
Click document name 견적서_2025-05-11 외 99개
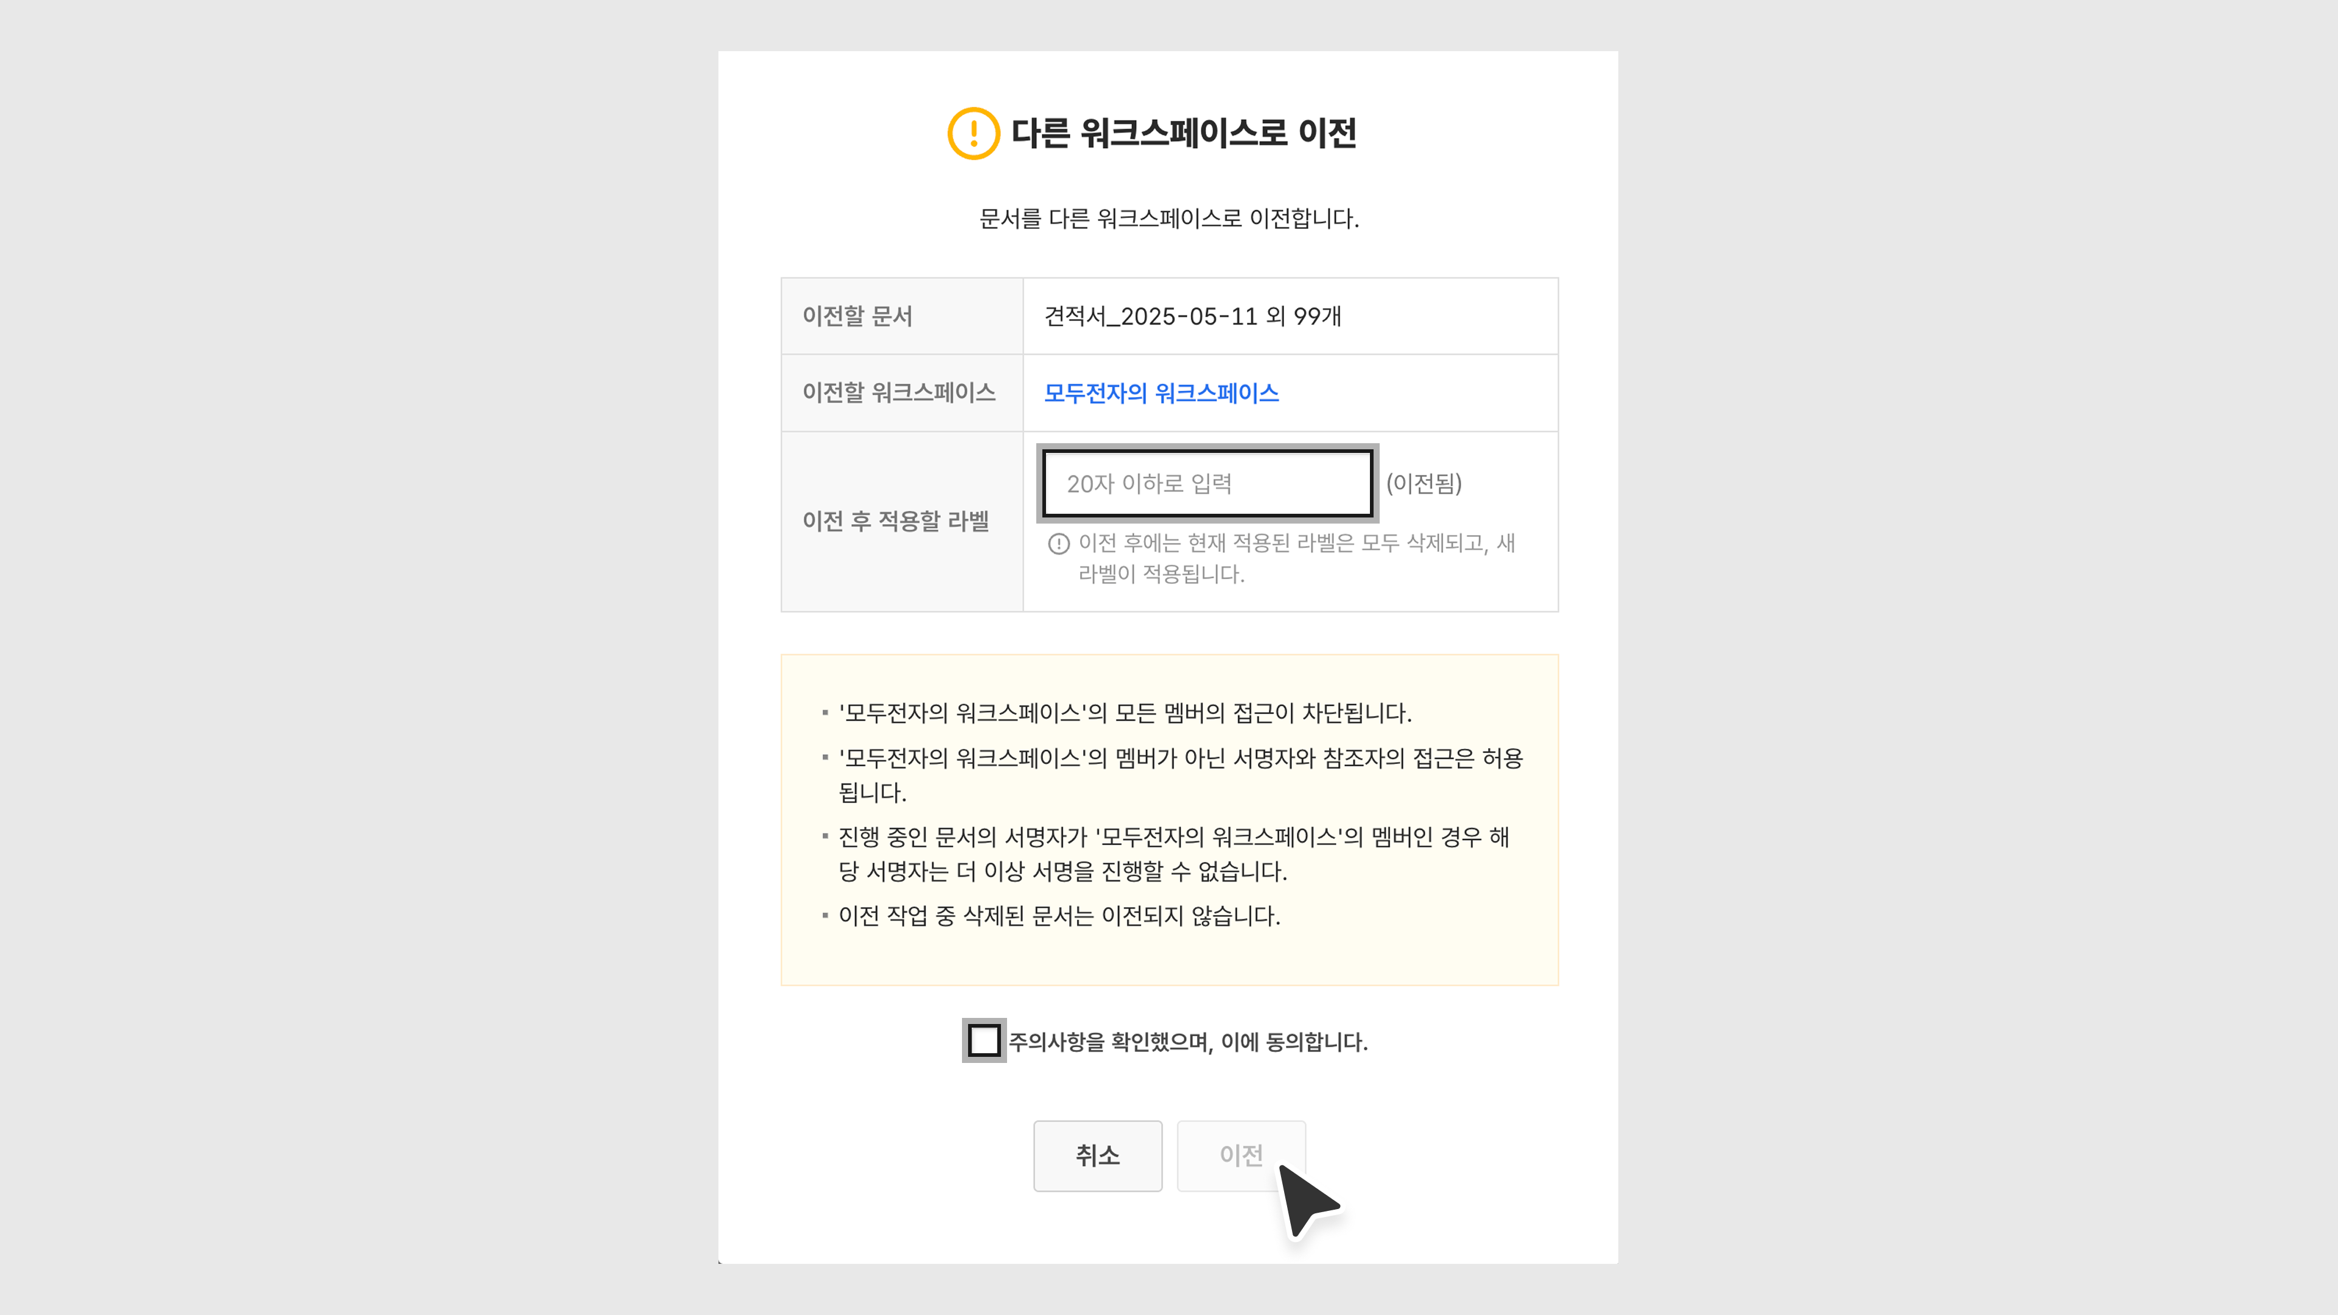(1193, 316)
